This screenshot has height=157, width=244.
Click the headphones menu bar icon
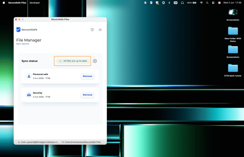(x=182, y=3)
